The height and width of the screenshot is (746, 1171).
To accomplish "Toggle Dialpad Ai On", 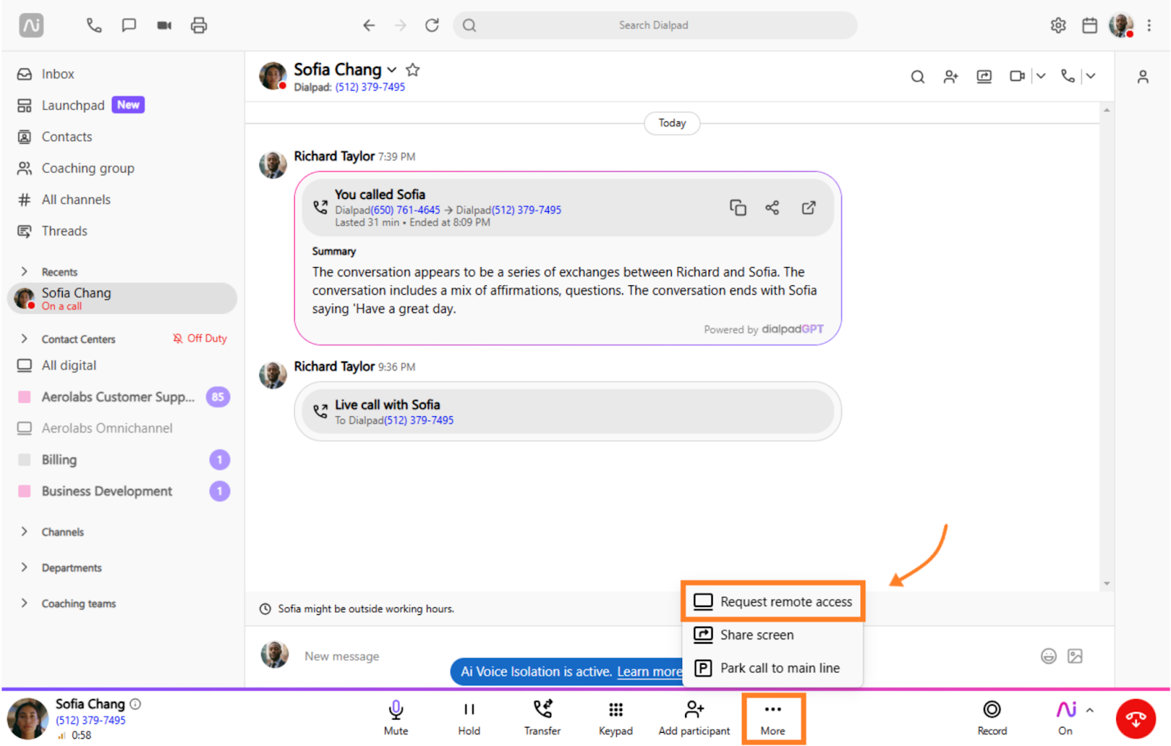I will coord(1066,717).
